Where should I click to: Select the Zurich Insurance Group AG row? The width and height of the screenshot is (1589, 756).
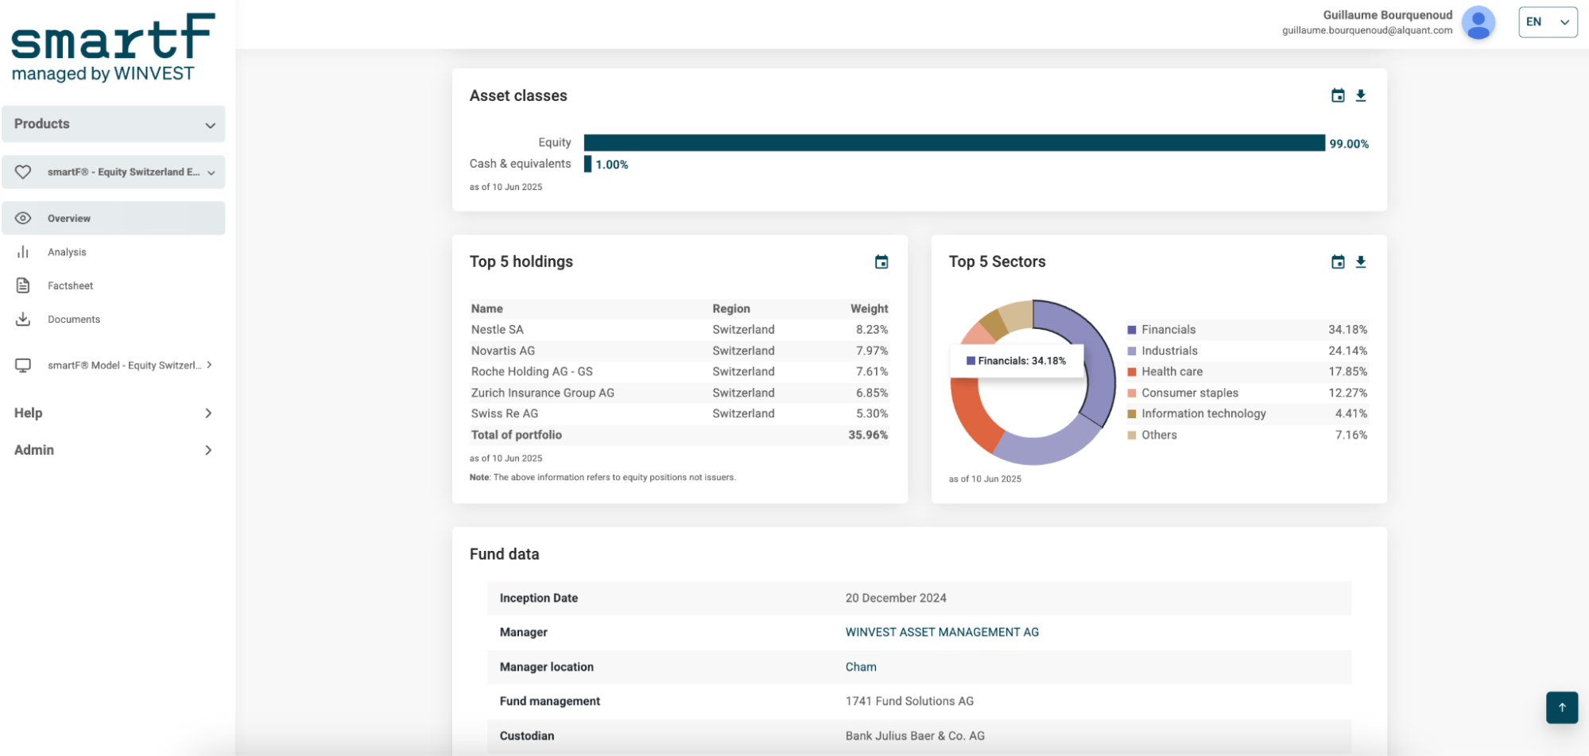coord(680,393)
